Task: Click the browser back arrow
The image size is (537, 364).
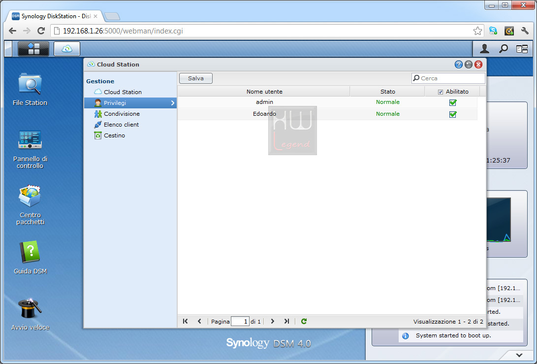Action: pyautogui.click(x=12, y=31)
